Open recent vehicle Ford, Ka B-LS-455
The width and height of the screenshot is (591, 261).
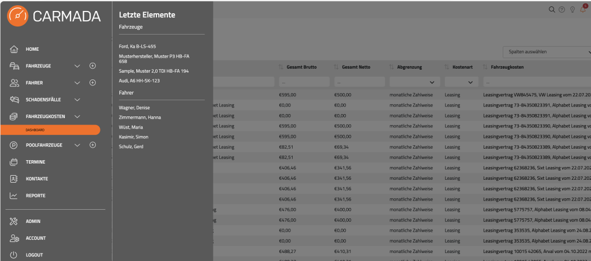tap(137, 46)
